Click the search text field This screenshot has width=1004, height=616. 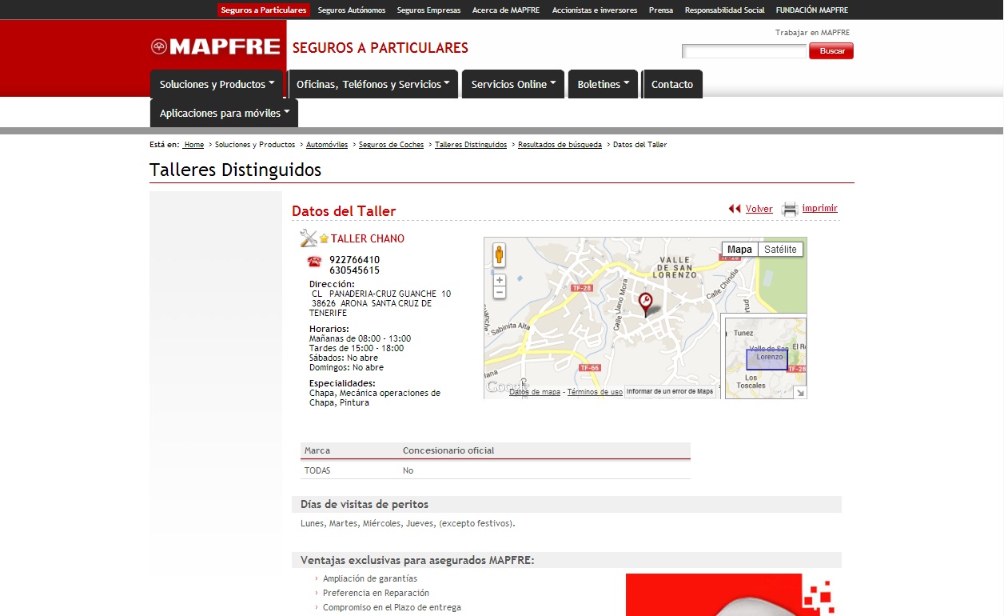point(743,51)
